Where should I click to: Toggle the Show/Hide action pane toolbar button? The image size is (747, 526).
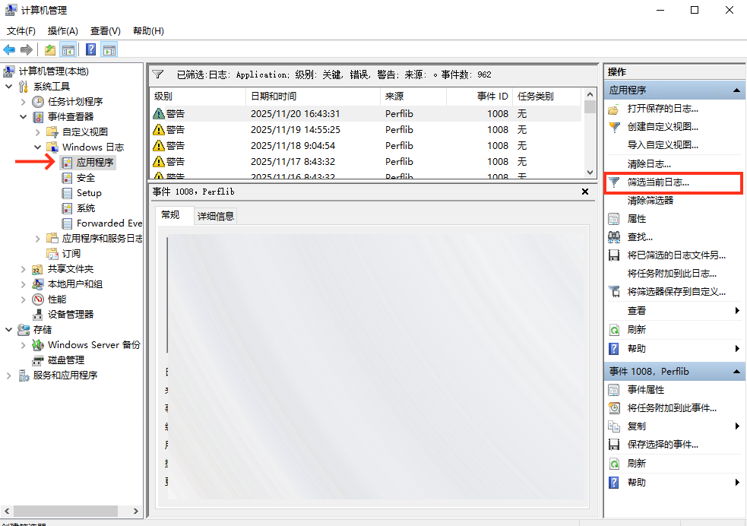[109, 50]
